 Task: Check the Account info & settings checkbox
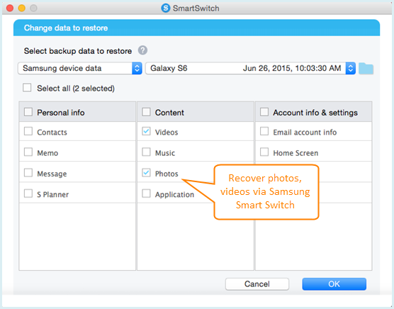264,112
